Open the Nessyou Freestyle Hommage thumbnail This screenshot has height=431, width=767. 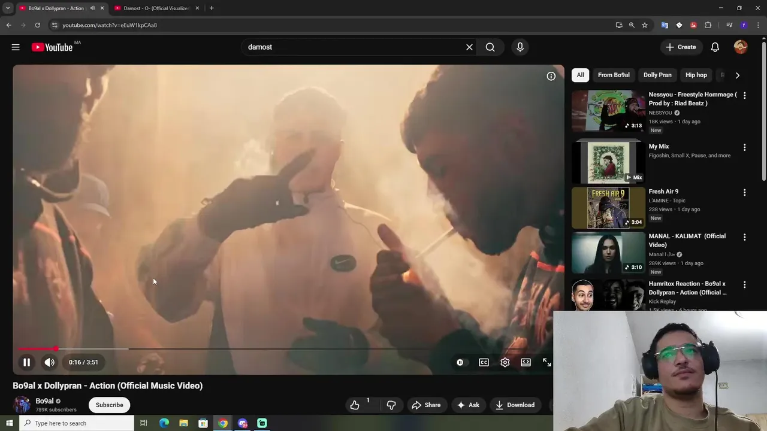(608, 111)
